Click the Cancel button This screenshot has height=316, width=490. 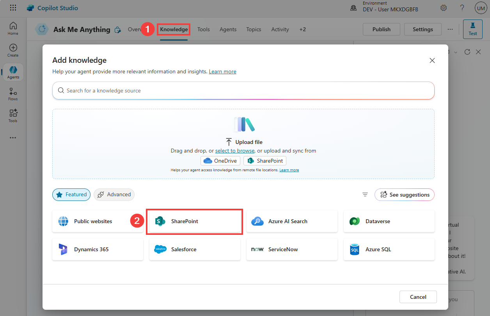point(418,297)
